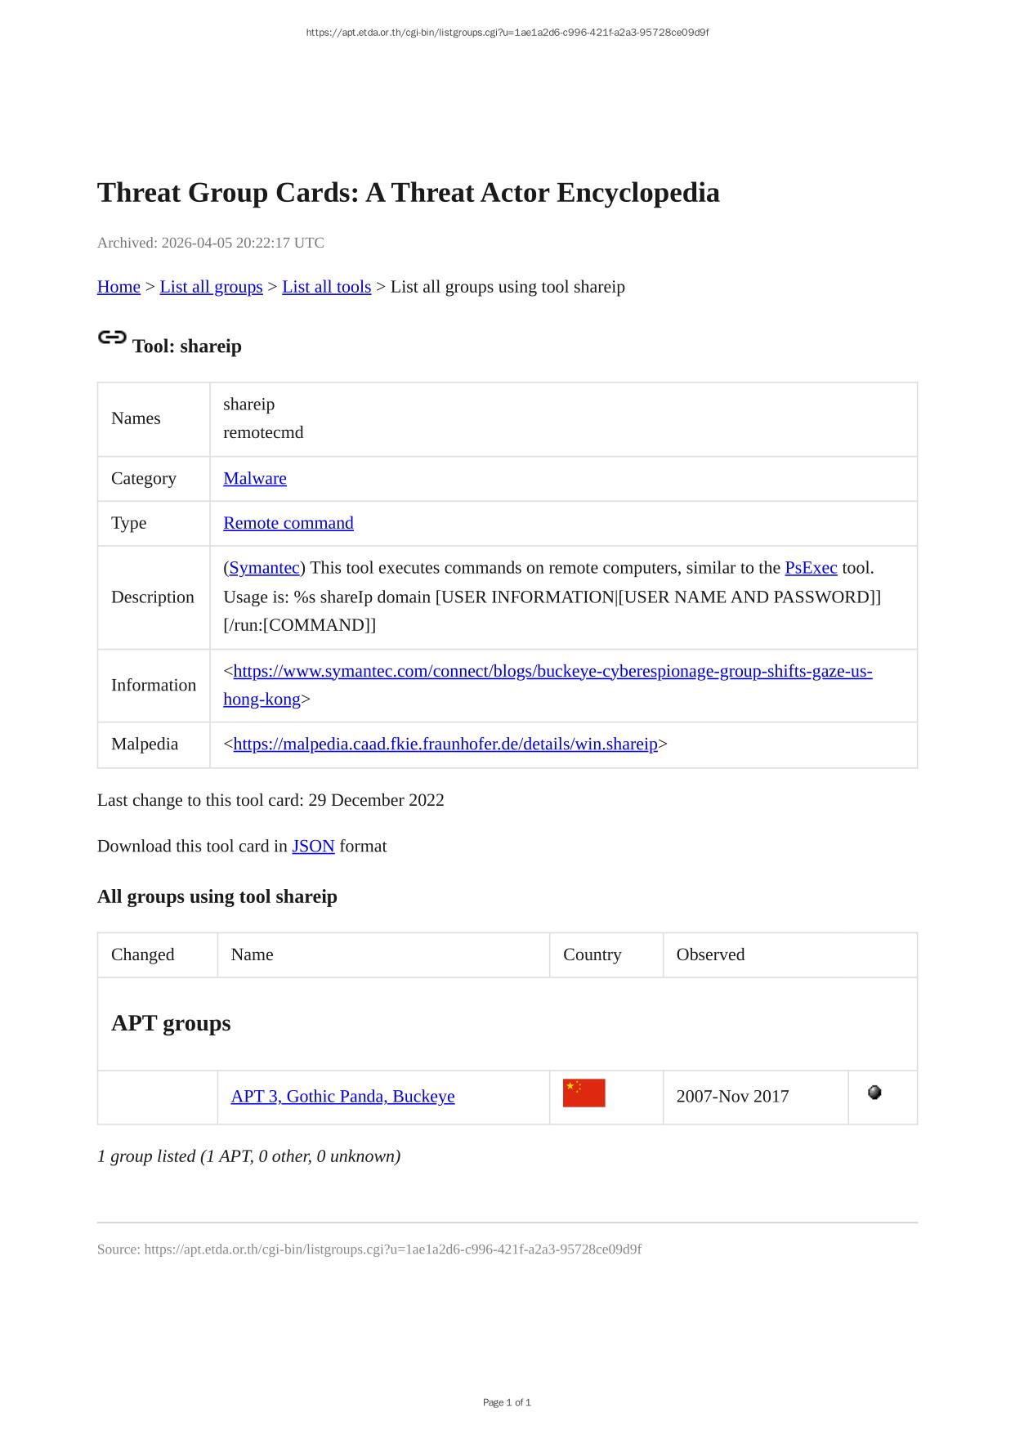
Task: Open the Symantec source link
Action: pos(264,568)
